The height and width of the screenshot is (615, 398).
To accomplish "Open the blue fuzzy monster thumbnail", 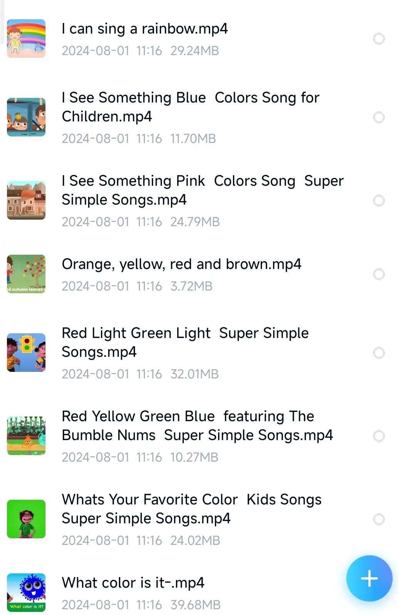I will tap(26, 593).
